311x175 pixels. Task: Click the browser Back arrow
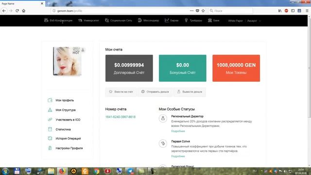pos(4,11)
